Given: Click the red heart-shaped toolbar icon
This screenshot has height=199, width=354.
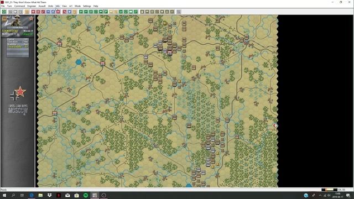Looking at the screenshot, I should (x=33, y=12).
